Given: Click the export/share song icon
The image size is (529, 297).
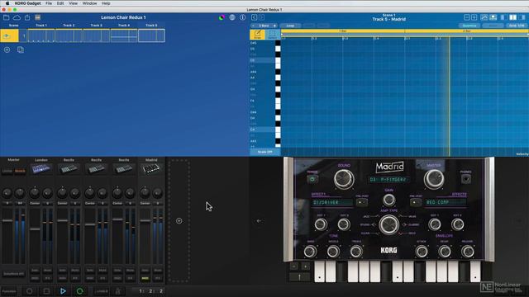Looking at the screenshot, I should point(27,17).
